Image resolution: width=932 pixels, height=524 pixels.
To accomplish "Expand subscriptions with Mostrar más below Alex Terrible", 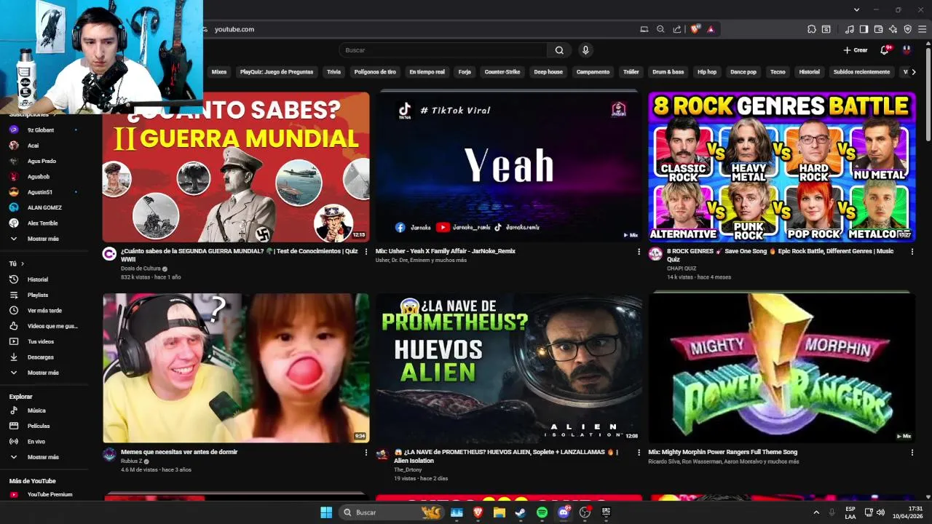I will (x=44, y=239).
